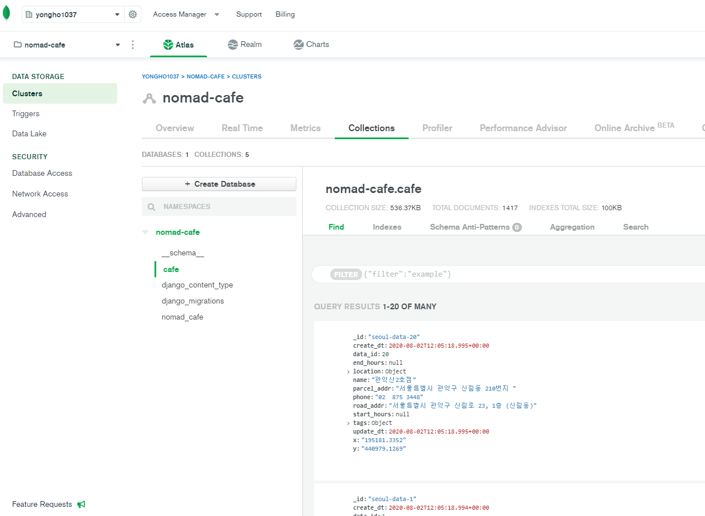Collapse the nomad-cafe database tree

point(145,233)
